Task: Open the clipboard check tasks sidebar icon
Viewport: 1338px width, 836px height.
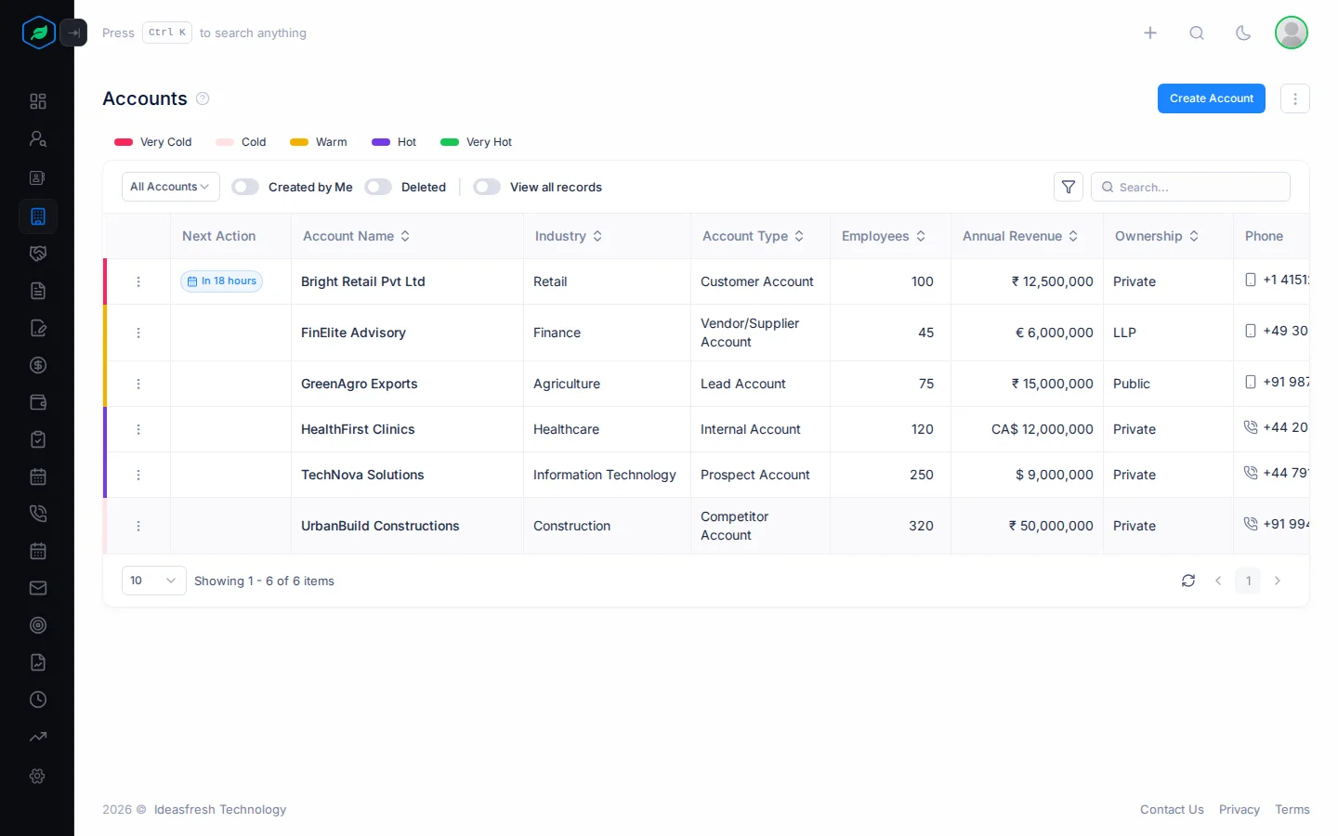Action: [x=38, y=439]
